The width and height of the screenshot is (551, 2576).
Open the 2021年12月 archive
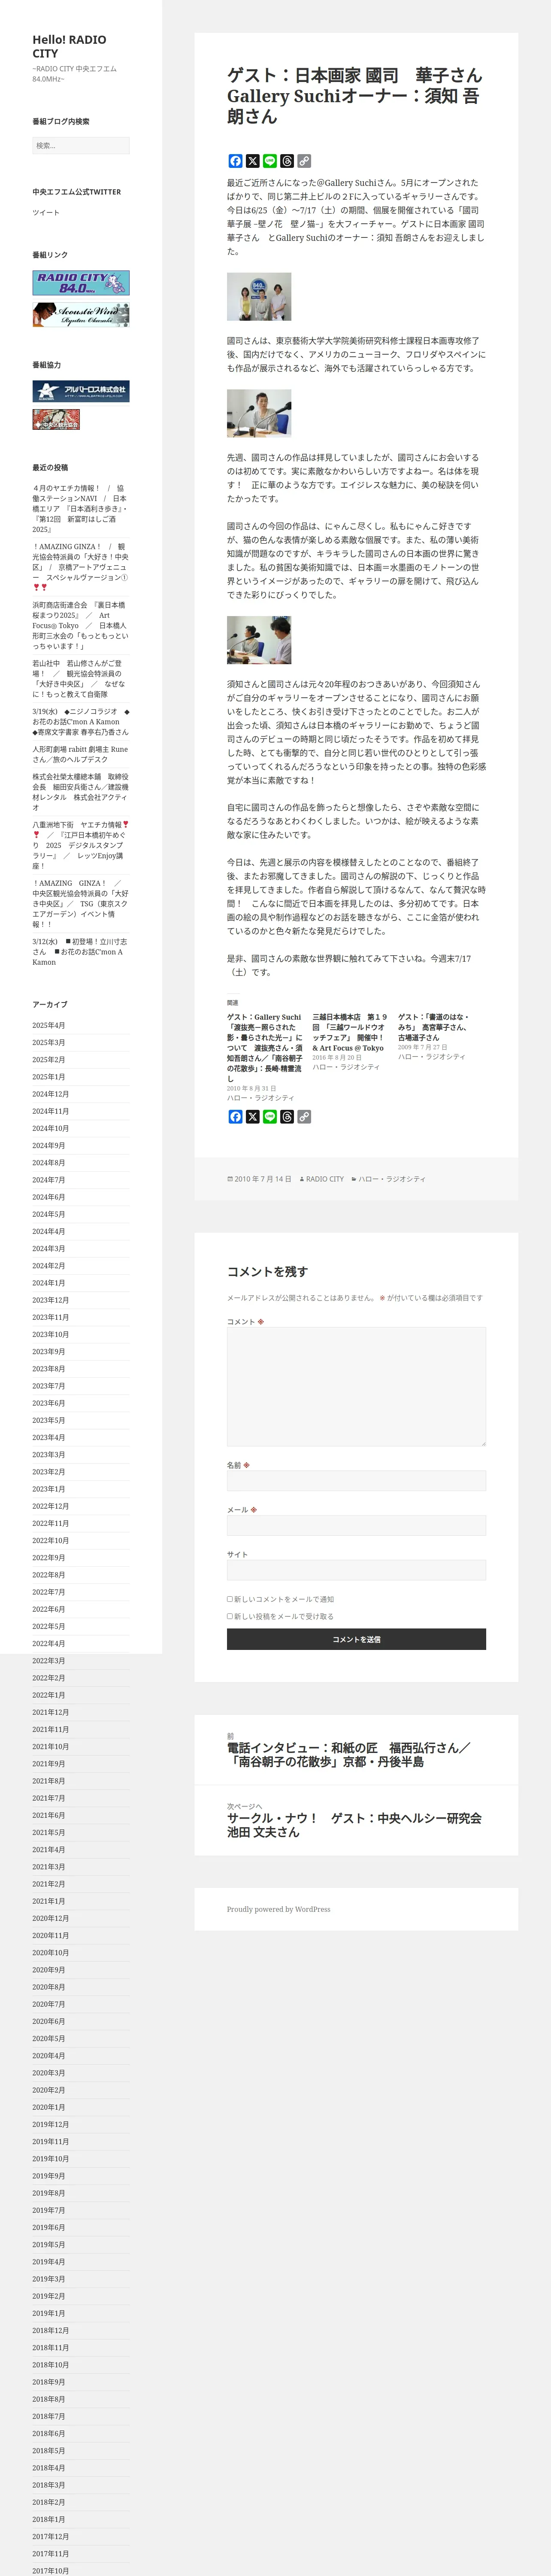tap(50, 1712)
